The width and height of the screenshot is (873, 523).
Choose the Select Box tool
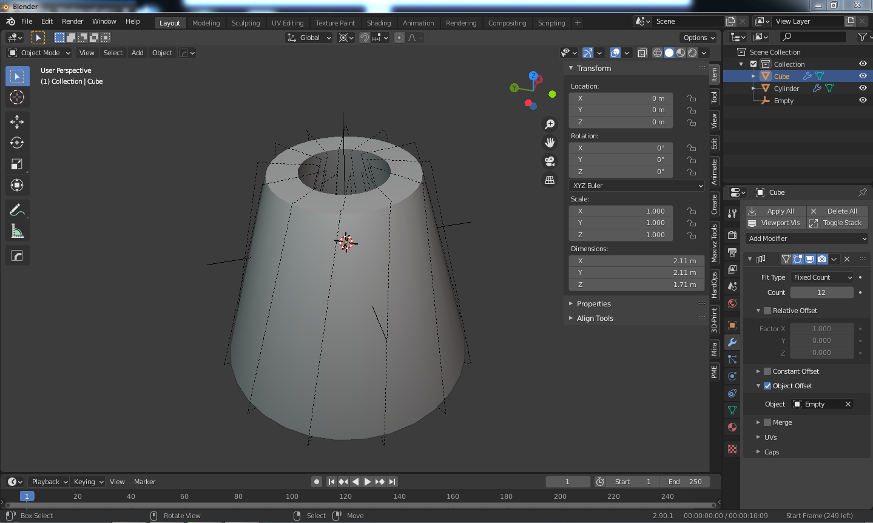coord(17,76)
